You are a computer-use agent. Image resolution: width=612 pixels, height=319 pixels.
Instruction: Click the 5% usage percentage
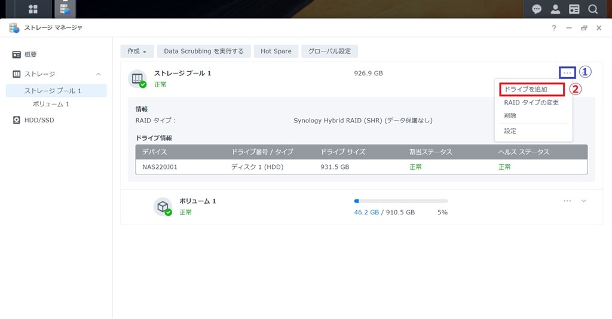click(443, 213)
